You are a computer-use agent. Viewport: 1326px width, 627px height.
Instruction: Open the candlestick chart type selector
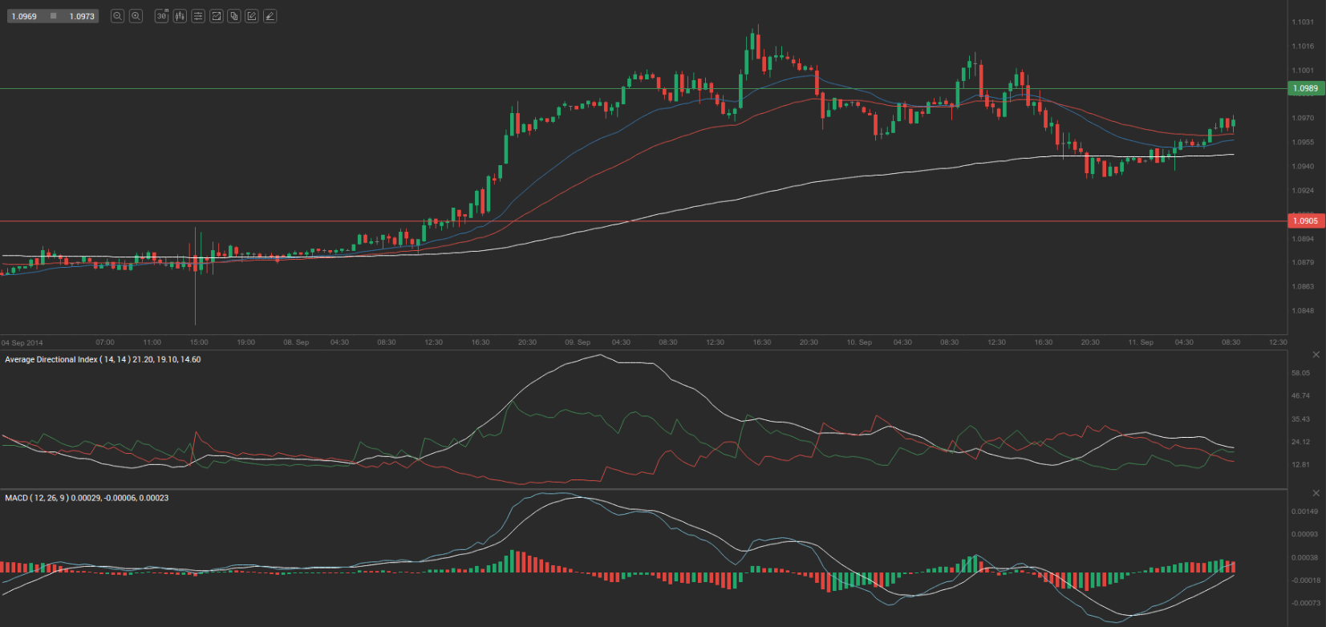[180, 16]
